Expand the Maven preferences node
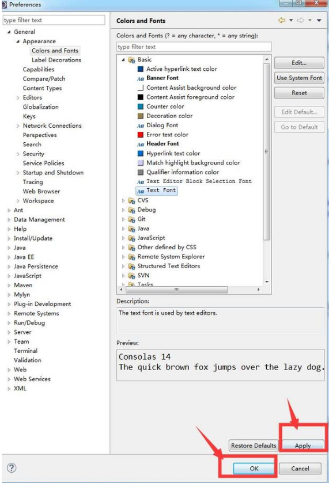Image resolution: width=329 pixels, height=483 pixels. (x=9, y=286)
